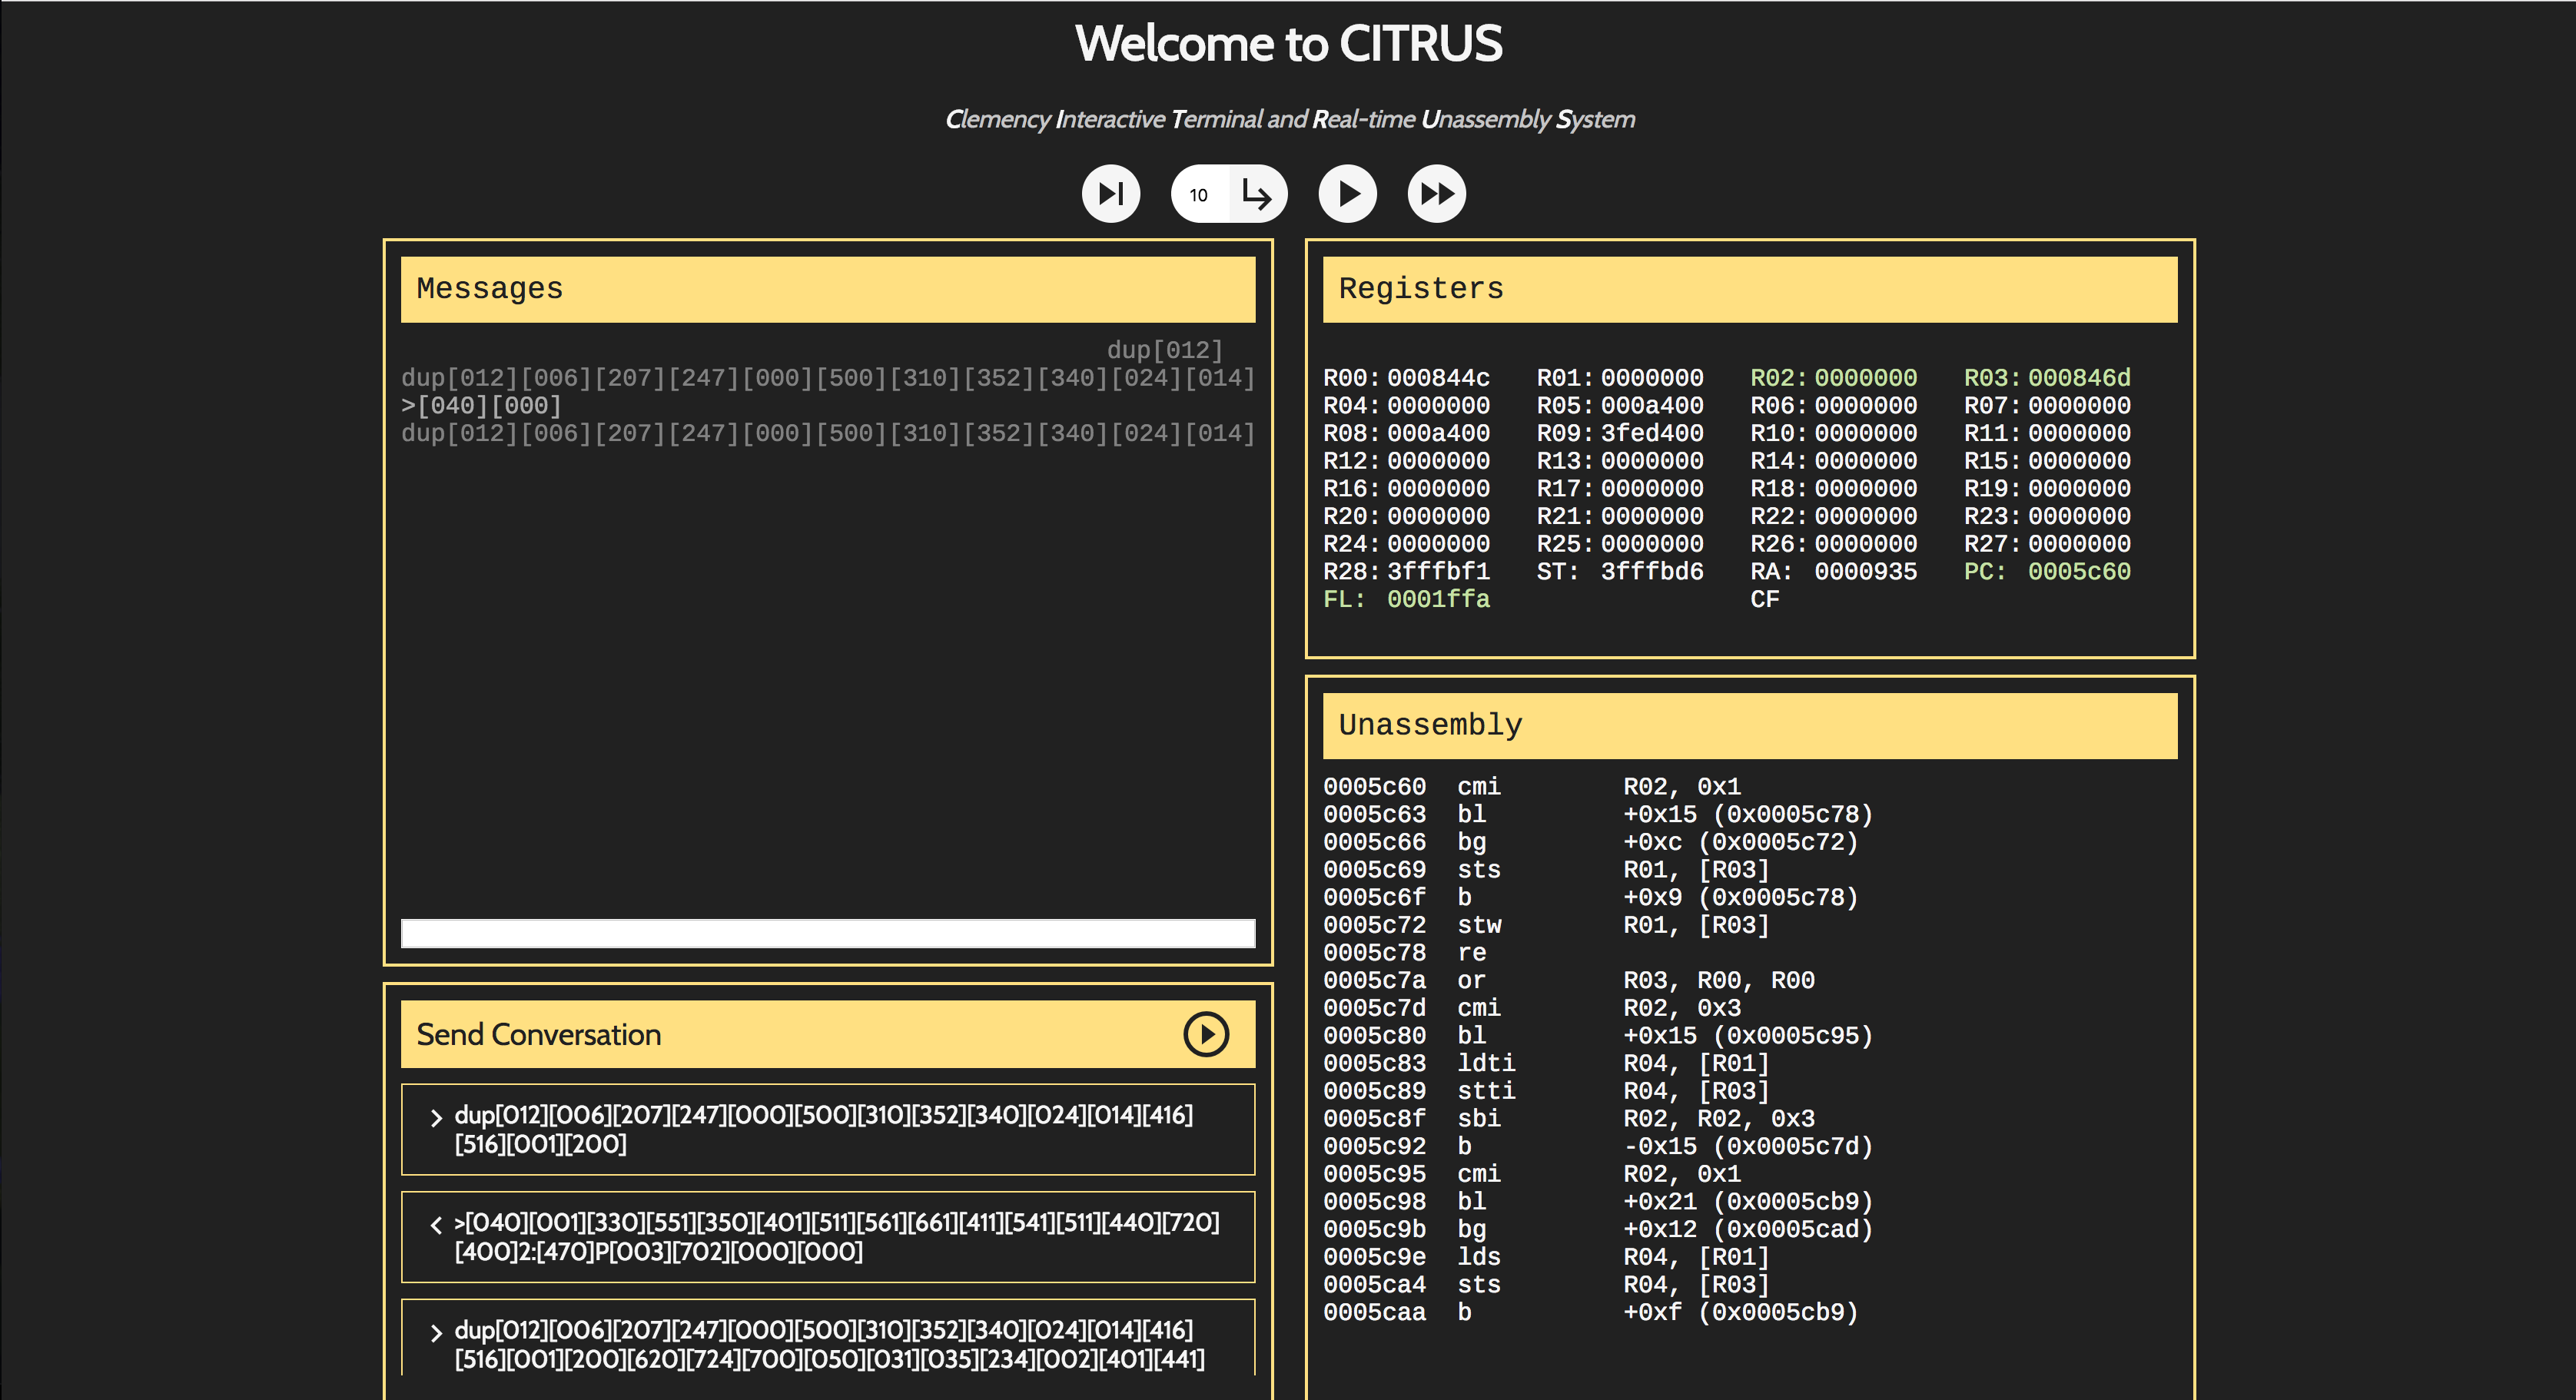
Task: Click the Unassembly panel header
Action: [1750, 725]
